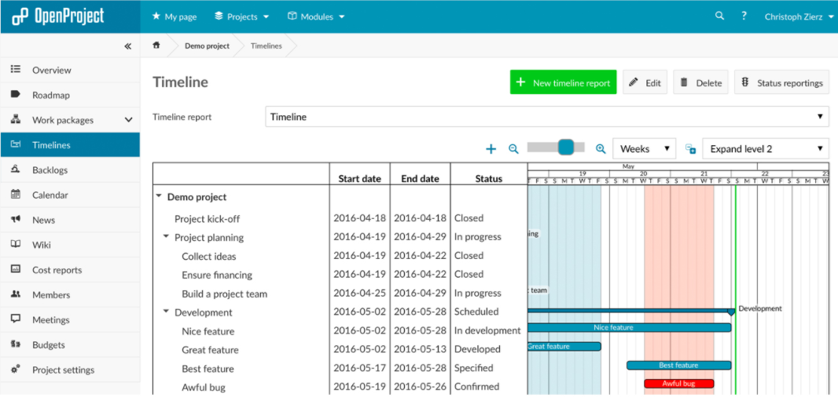This screenshot has height=397, width=838.
Task: Click the search magnifier icon in header
Action: click(x=719, y=16)
